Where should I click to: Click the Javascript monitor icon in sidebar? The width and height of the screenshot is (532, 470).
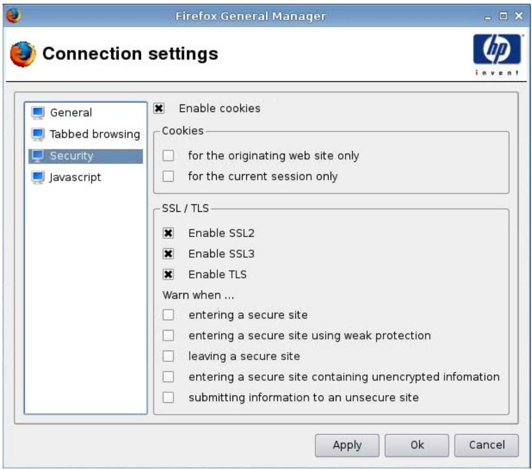37,177
